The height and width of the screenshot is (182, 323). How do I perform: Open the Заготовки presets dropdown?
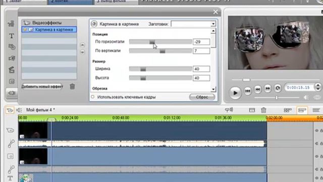pyautogui.click(x=213, y=24)
